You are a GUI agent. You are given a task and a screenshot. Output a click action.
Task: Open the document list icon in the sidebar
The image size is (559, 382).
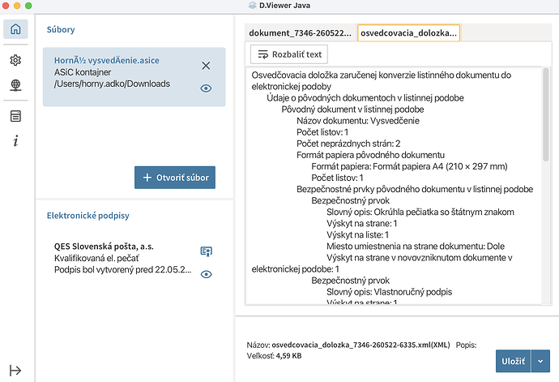pyautogui.click(x=15, y=116)
